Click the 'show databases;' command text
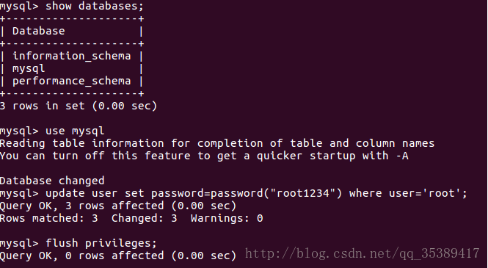Screen dimensions: 488x268 [x=95, y=6]
